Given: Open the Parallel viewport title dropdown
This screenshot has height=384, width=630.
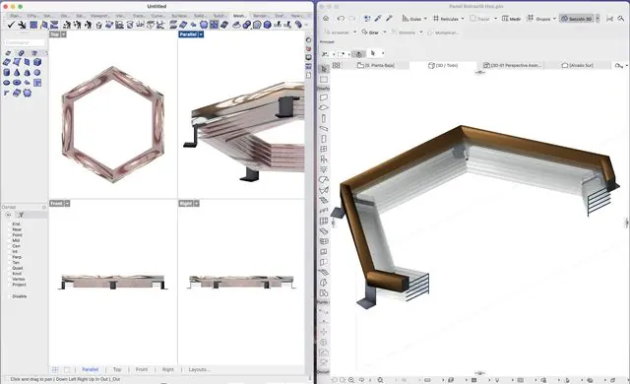Looking at the screenshot, I should (x=201, y=34).
